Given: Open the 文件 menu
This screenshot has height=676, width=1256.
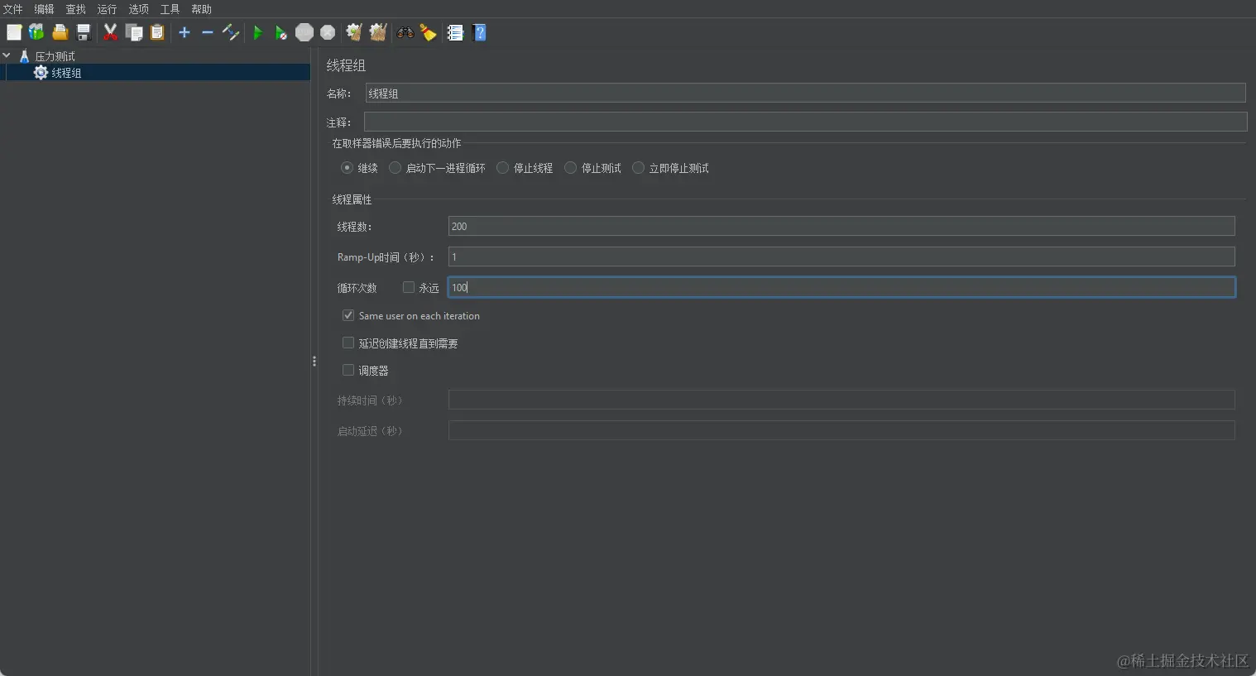Looking at the screenshot, I should coord(13,9).
